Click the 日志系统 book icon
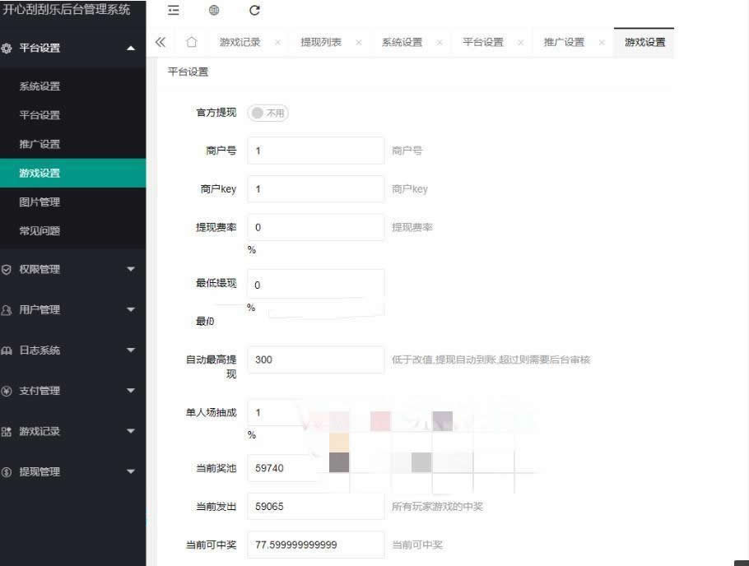Image resolution: width=749 pixels, height=566 pixels. [7, 350]
